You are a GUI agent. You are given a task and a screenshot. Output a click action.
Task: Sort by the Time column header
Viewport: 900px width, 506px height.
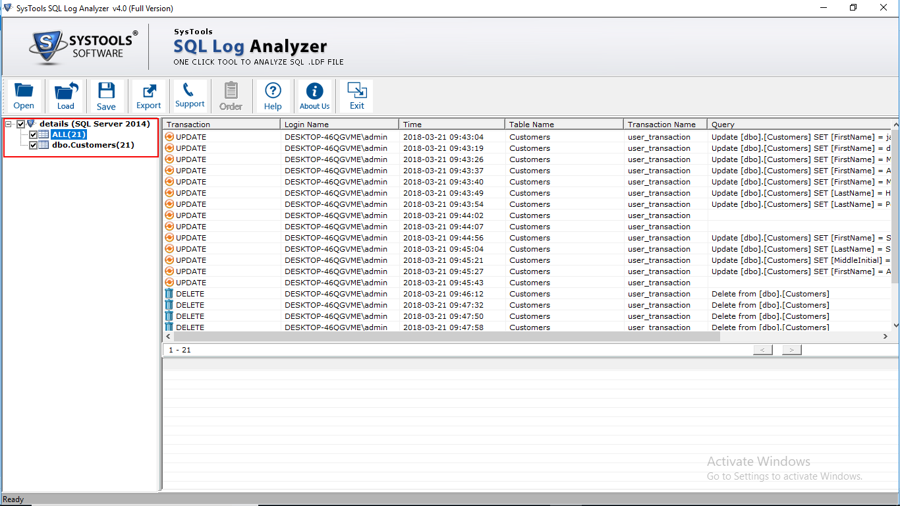(x=452, y=125)
